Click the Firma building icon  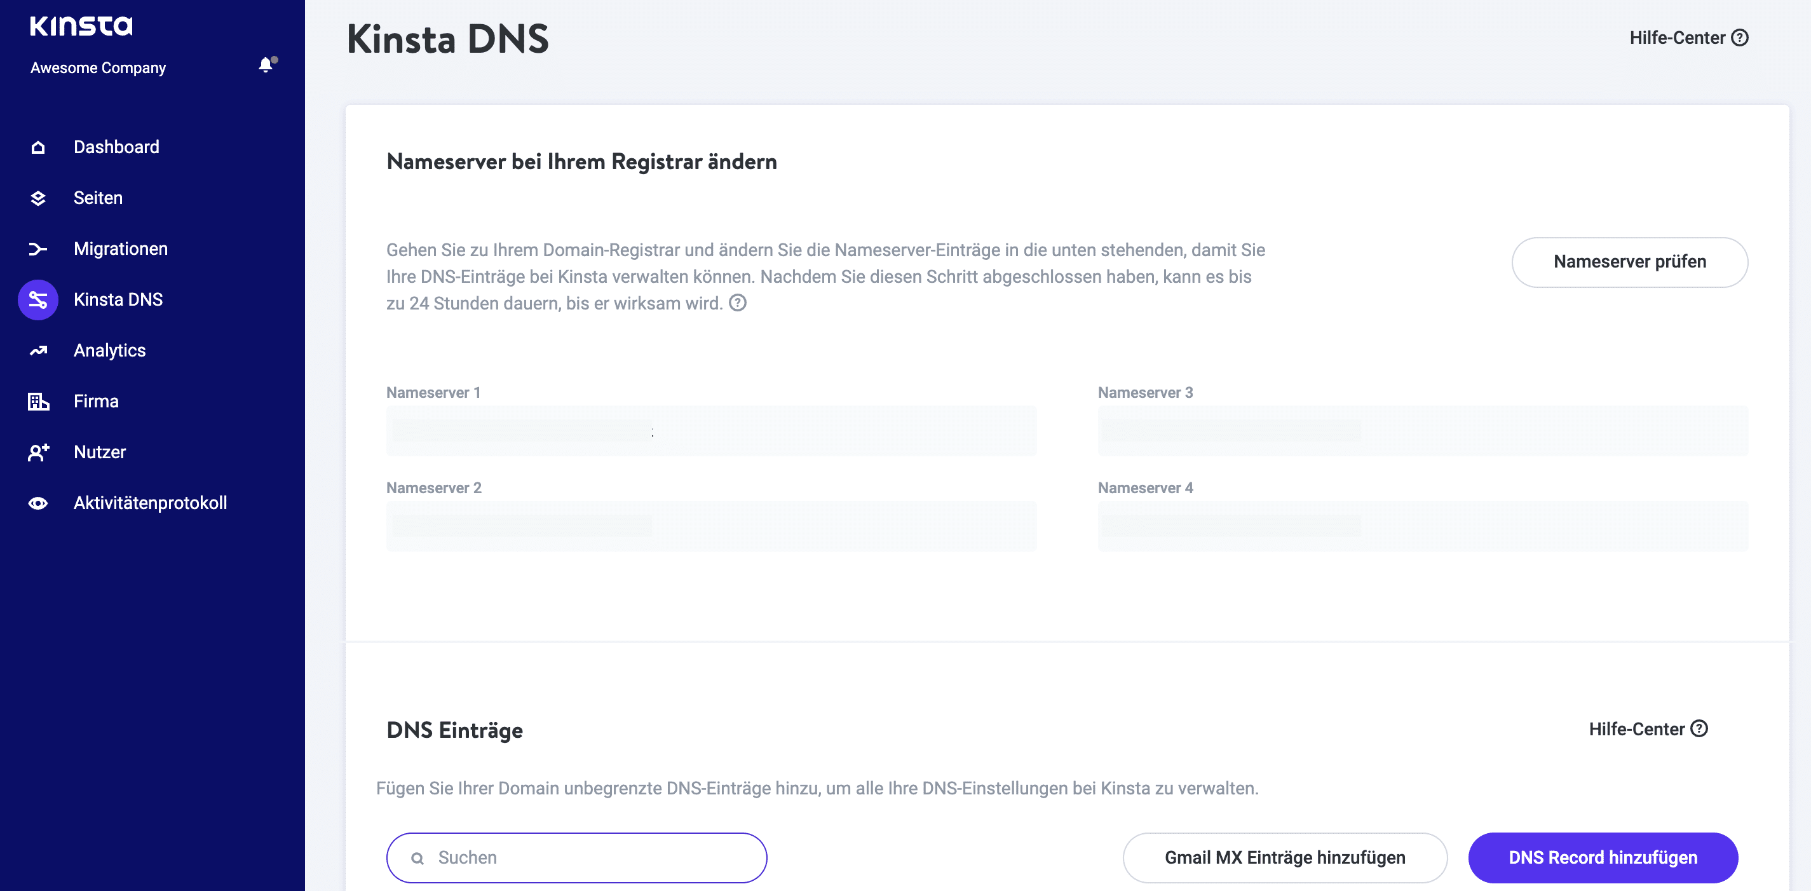pos(38,402)
